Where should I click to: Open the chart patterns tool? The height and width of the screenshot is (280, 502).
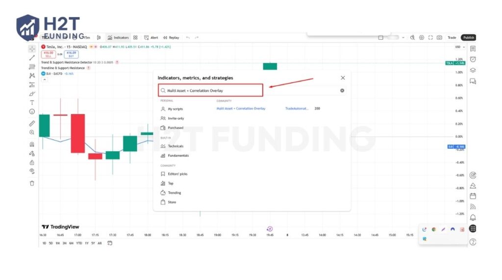click(32, 76)
